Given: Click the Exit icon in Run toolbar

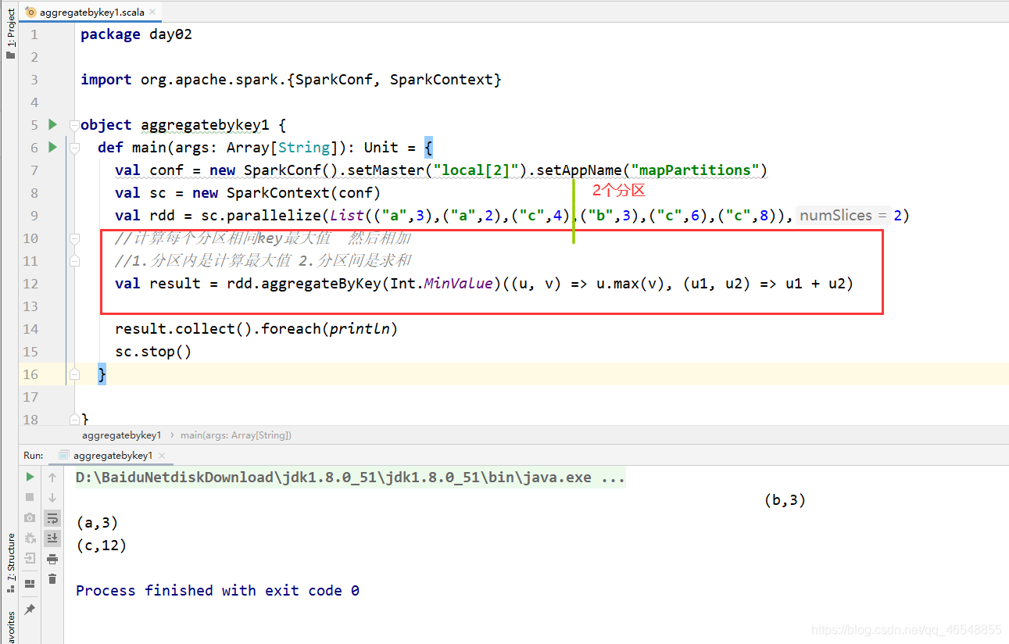Looking at the screenshot, I should (x=30, y=558).
